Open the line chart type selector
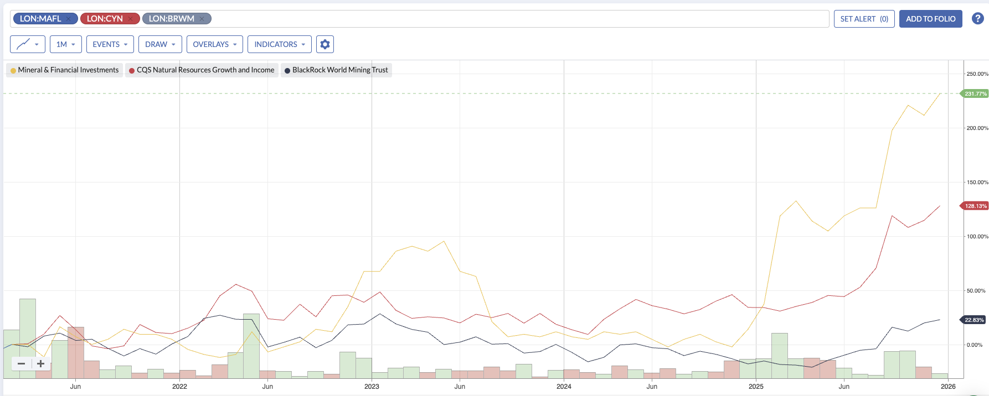 pos(28,44)
